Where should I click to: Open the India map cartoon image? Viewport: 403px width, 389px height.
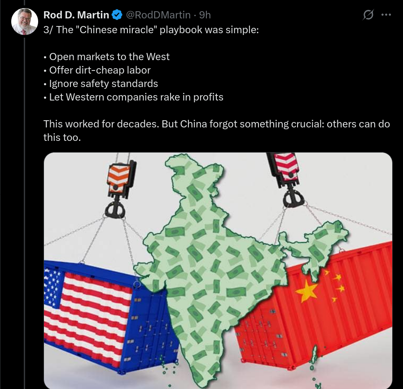218,271
